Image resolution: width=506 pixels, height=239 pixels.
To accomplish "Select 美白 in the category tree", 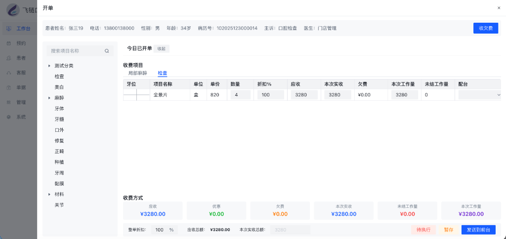I will pyautogui.click(x=59, y=87).
